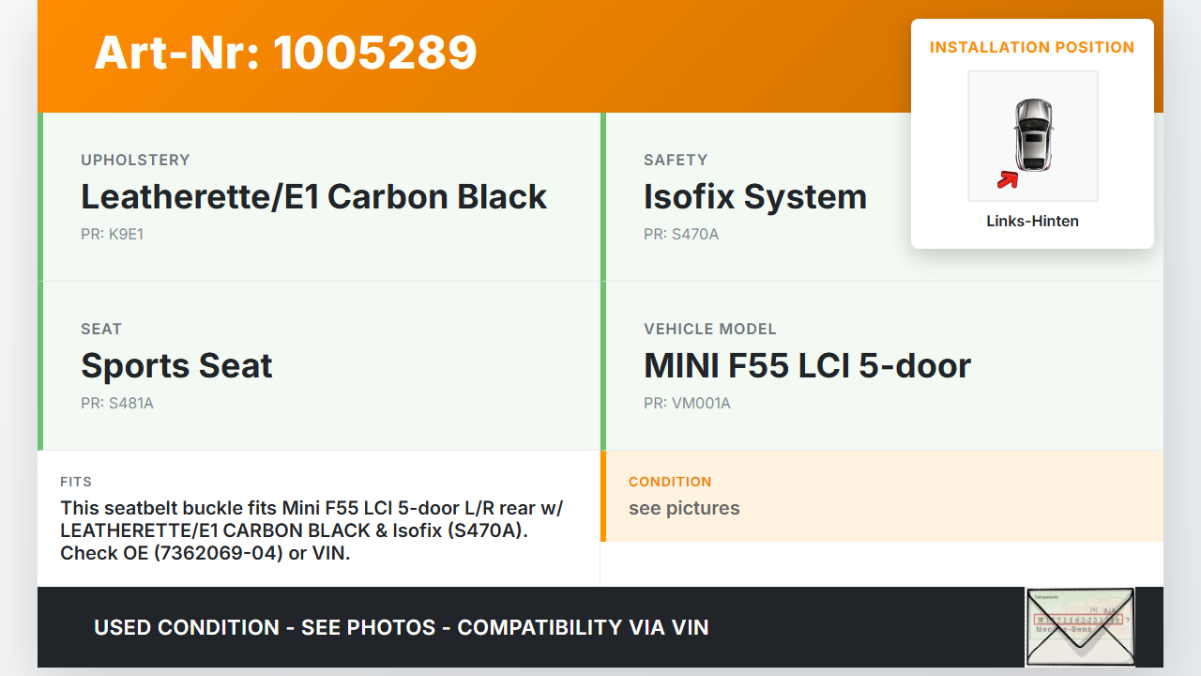
Task: Click the VEHICLE MODEL section label
Action: coord(710,329)
